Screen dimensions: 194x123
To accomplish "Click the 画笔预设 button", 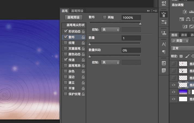I will click(73, 17).
